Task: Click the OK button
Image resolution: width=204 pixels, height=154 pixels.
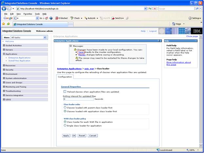Action: [x=74, y=136]
